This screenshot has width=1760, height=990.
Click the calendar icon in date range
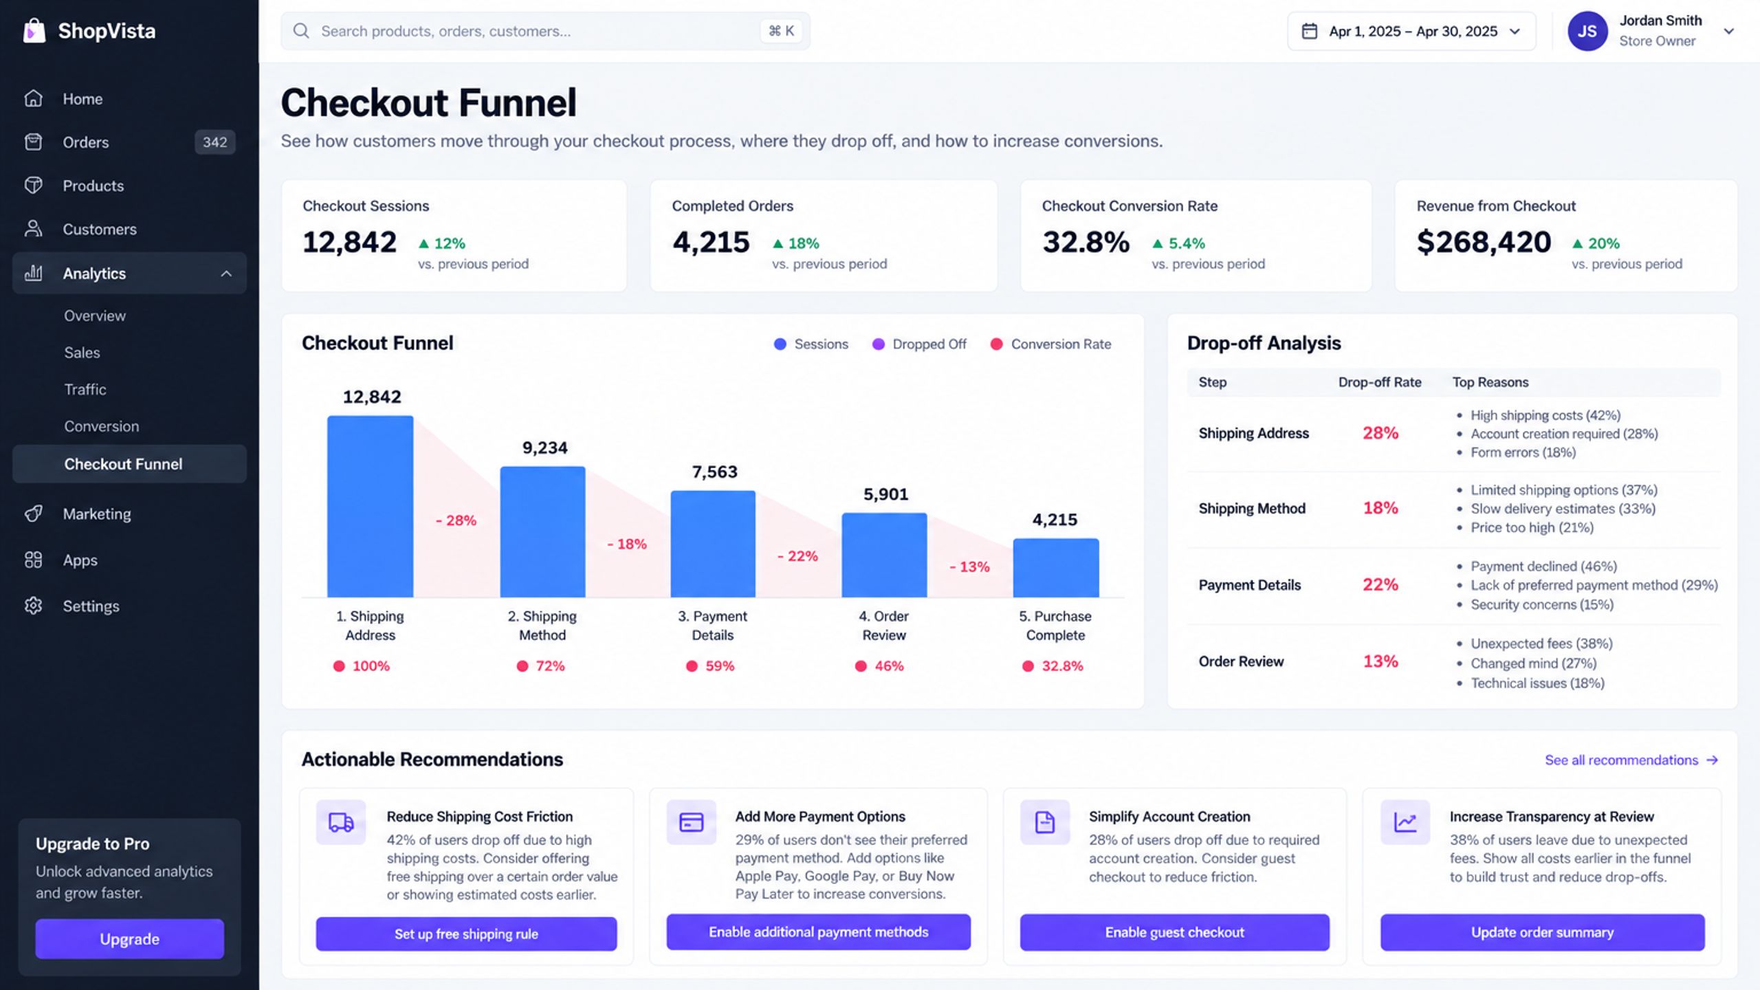point(1310,31)
